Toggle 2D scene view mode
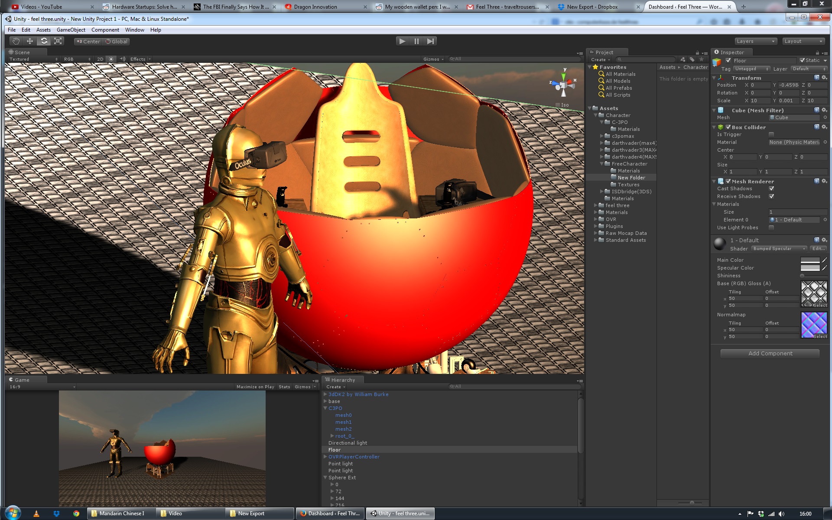Screen dimensions: 832x520 pos(100,59)
